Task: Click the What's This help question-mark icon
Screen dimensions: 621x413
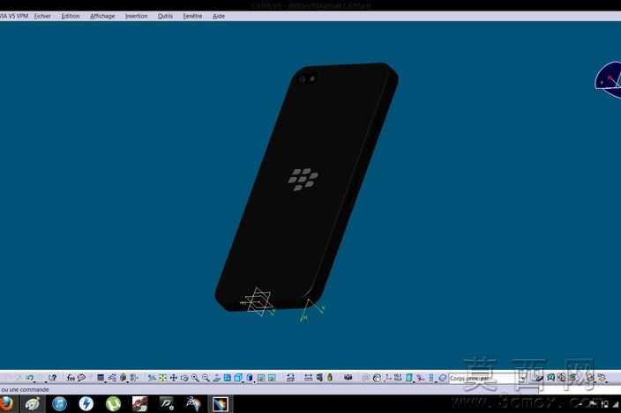Action: (x=53, y=378)
